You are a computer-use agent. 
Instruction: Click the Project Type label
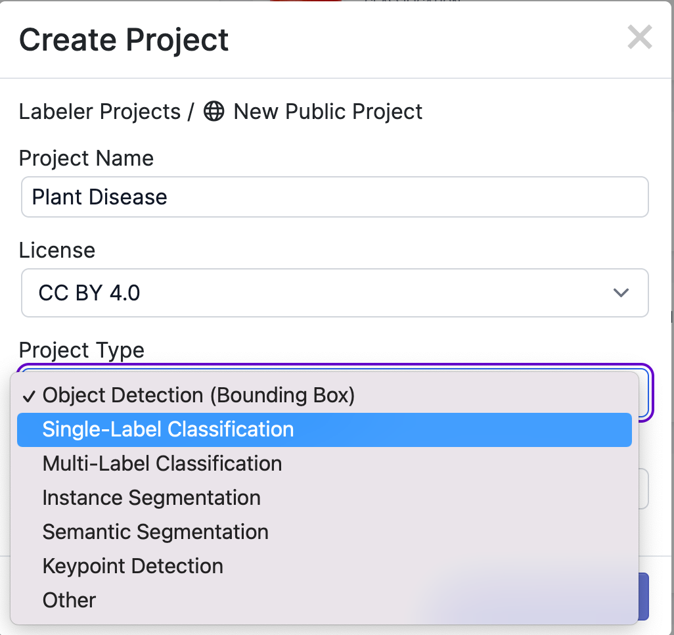point(81,350)
